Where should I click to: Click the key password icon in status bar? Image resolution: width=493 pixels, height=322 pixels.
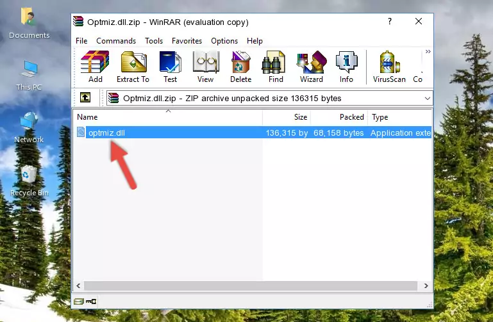[91, 302]
